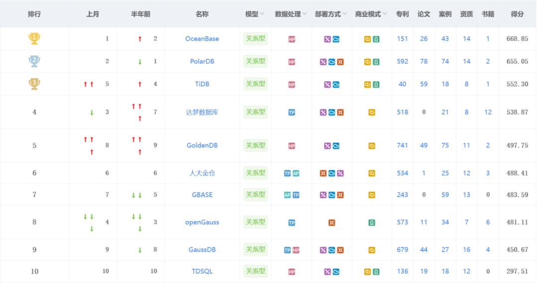Click the 半年前 column header
Viewport: 537px width, 283px height.
[141, 14]
